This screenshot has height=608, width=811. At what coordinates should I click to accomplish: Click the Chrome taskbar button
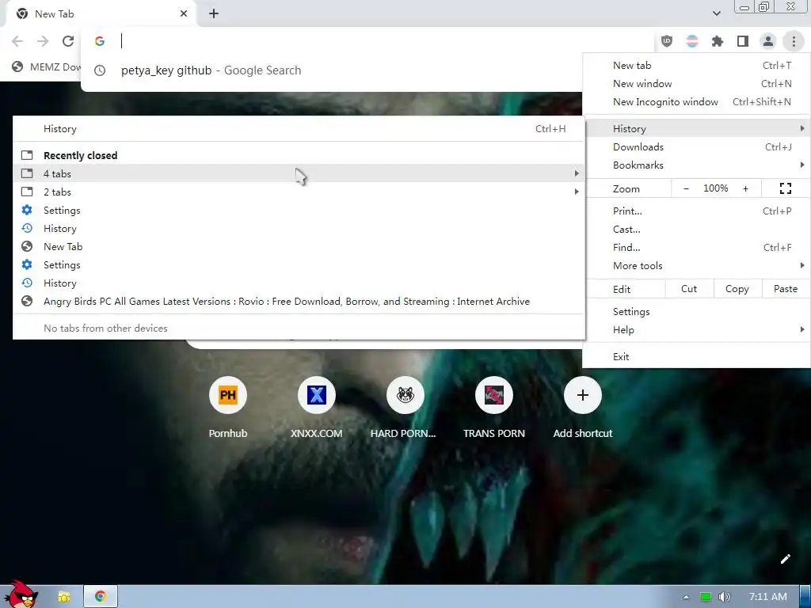click(x=101, y=597)
